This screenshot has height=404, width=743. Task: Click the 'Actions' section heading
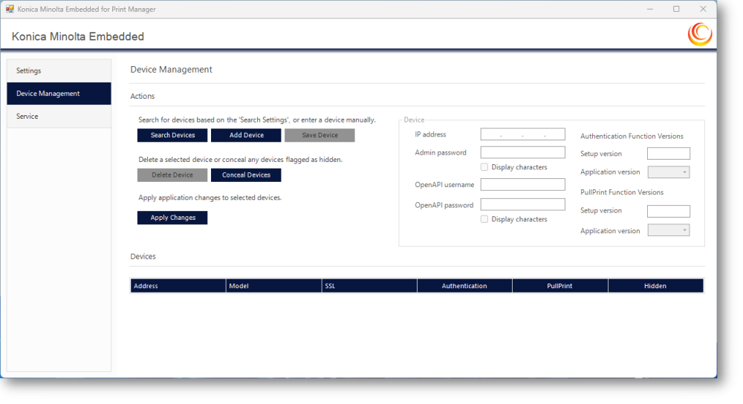click(142, 96)
